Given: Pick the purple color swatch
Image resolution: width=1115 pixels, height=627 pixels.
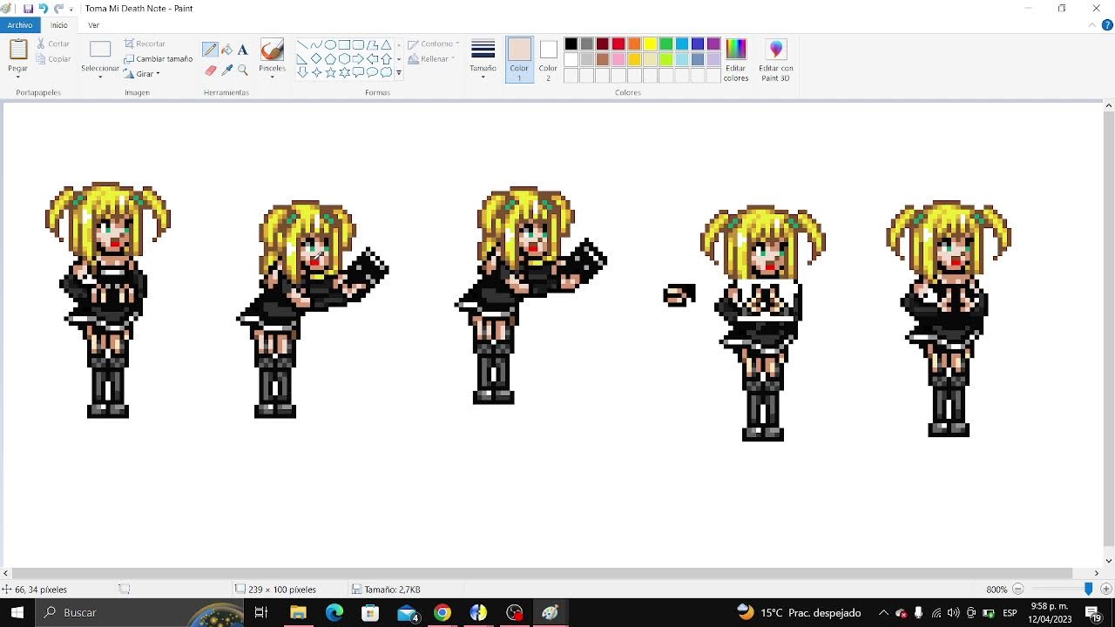Looking at the screenshot, I should [x=713, y=44].
